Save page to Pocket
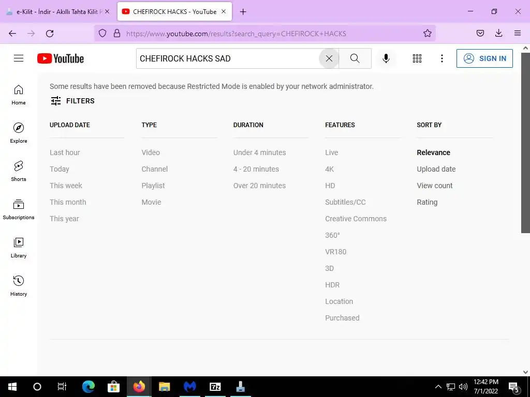The image size is (530, 397). pyautogui.click(x=480, y=33)
